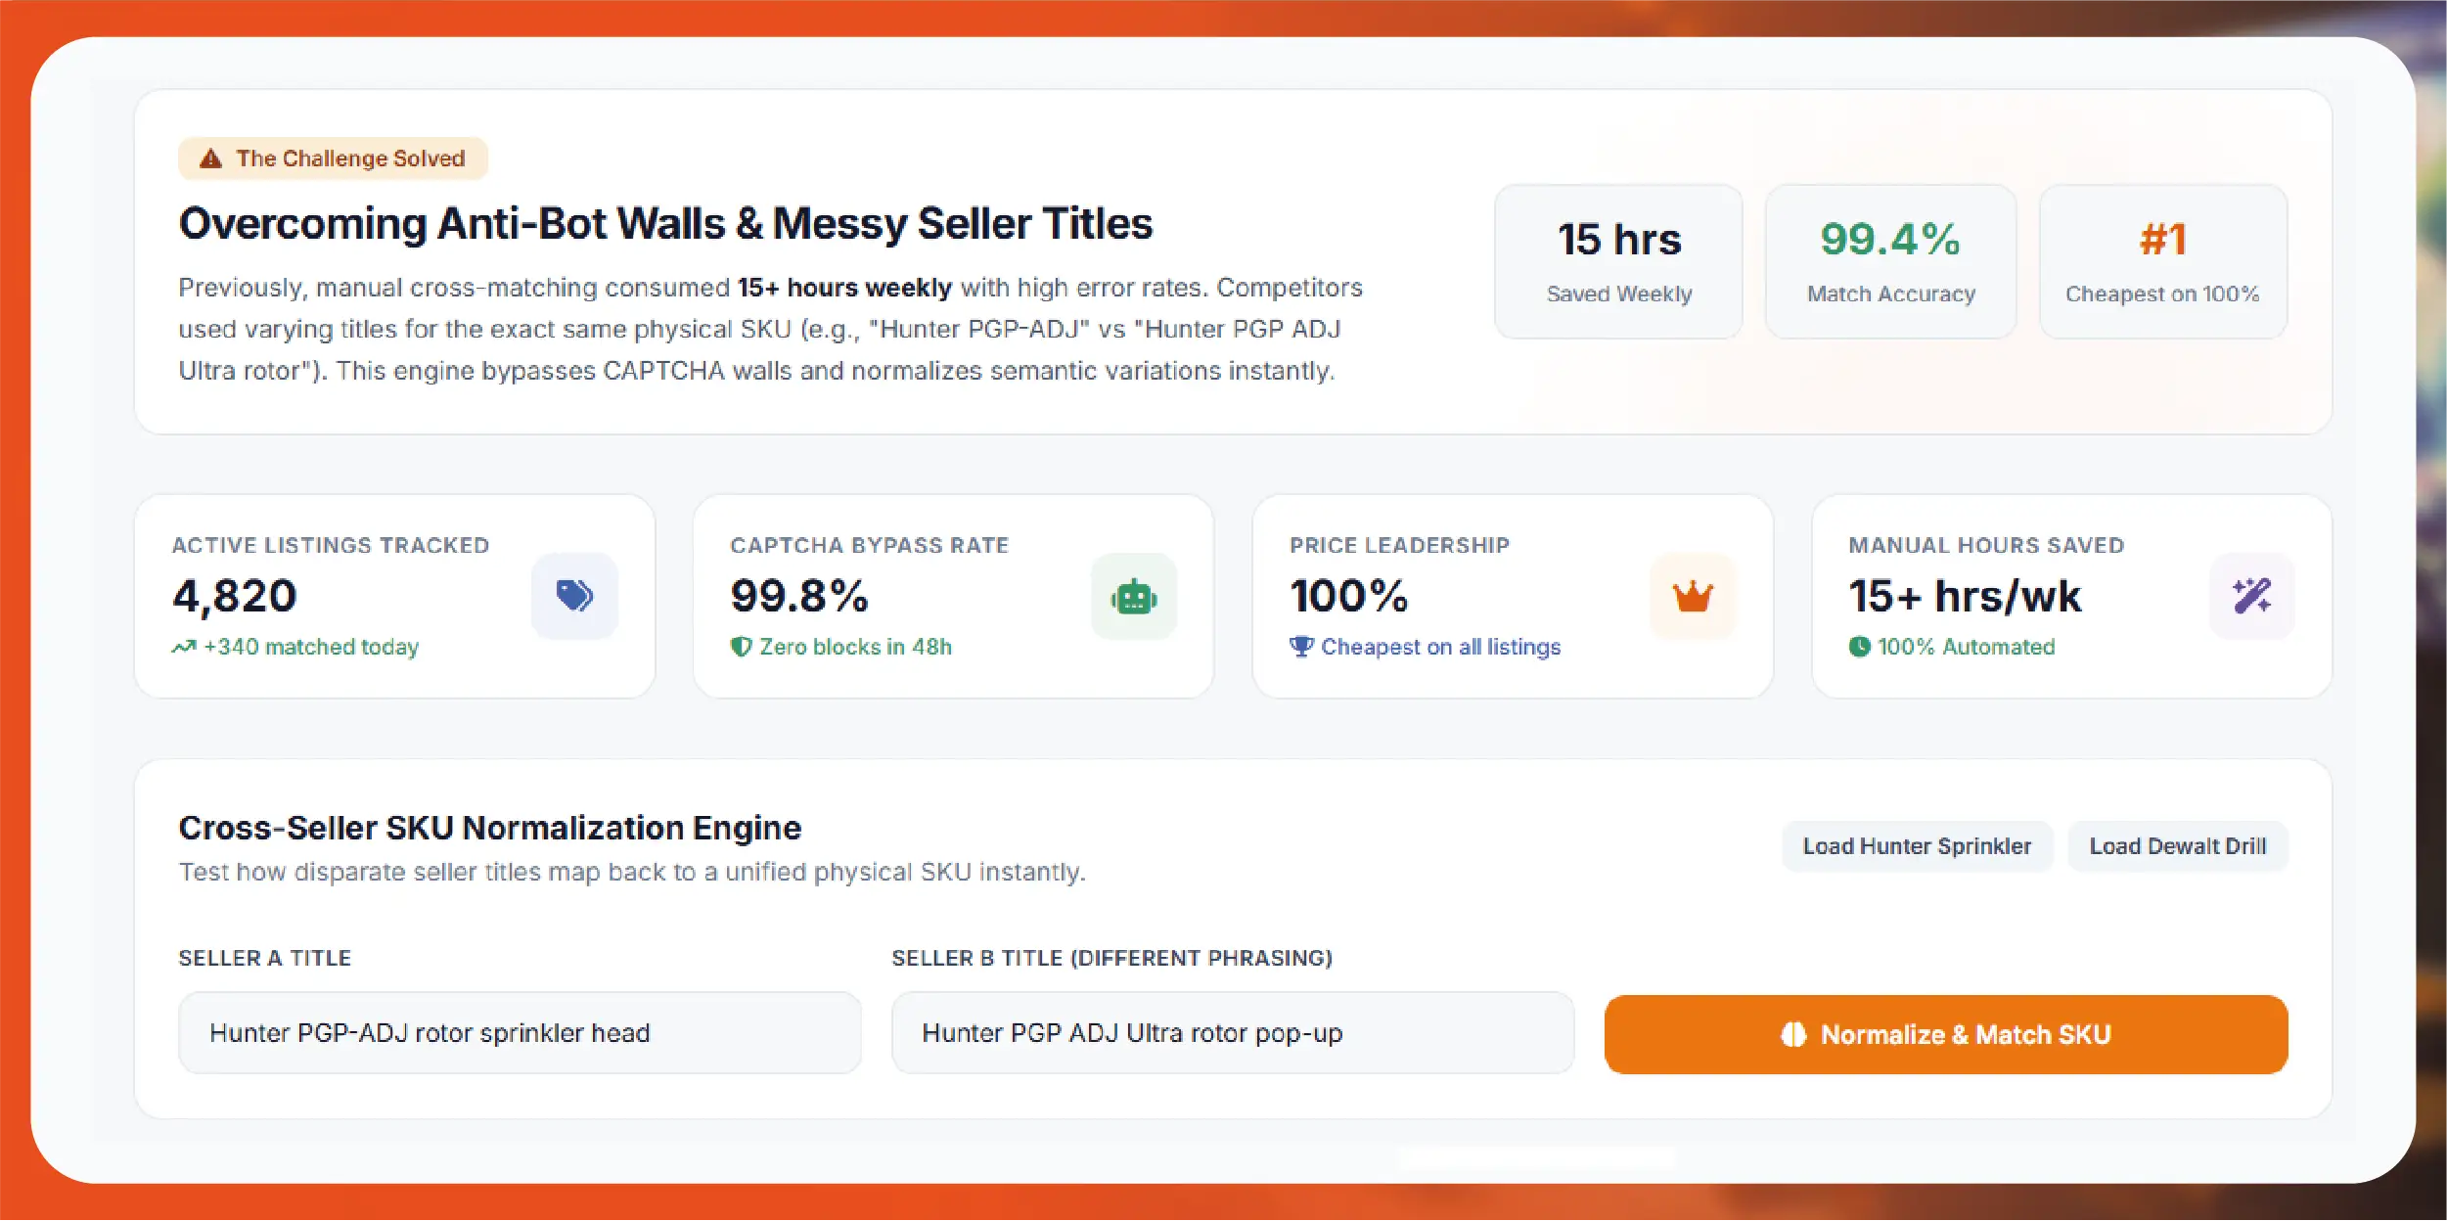Select the 15 hrs Saved Weekly card
2447x1221 pixels.
click(x=1618, y=262)
